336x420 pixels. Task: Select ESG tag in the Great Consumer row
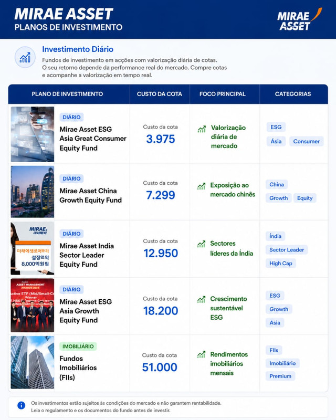tap(276, 127)
